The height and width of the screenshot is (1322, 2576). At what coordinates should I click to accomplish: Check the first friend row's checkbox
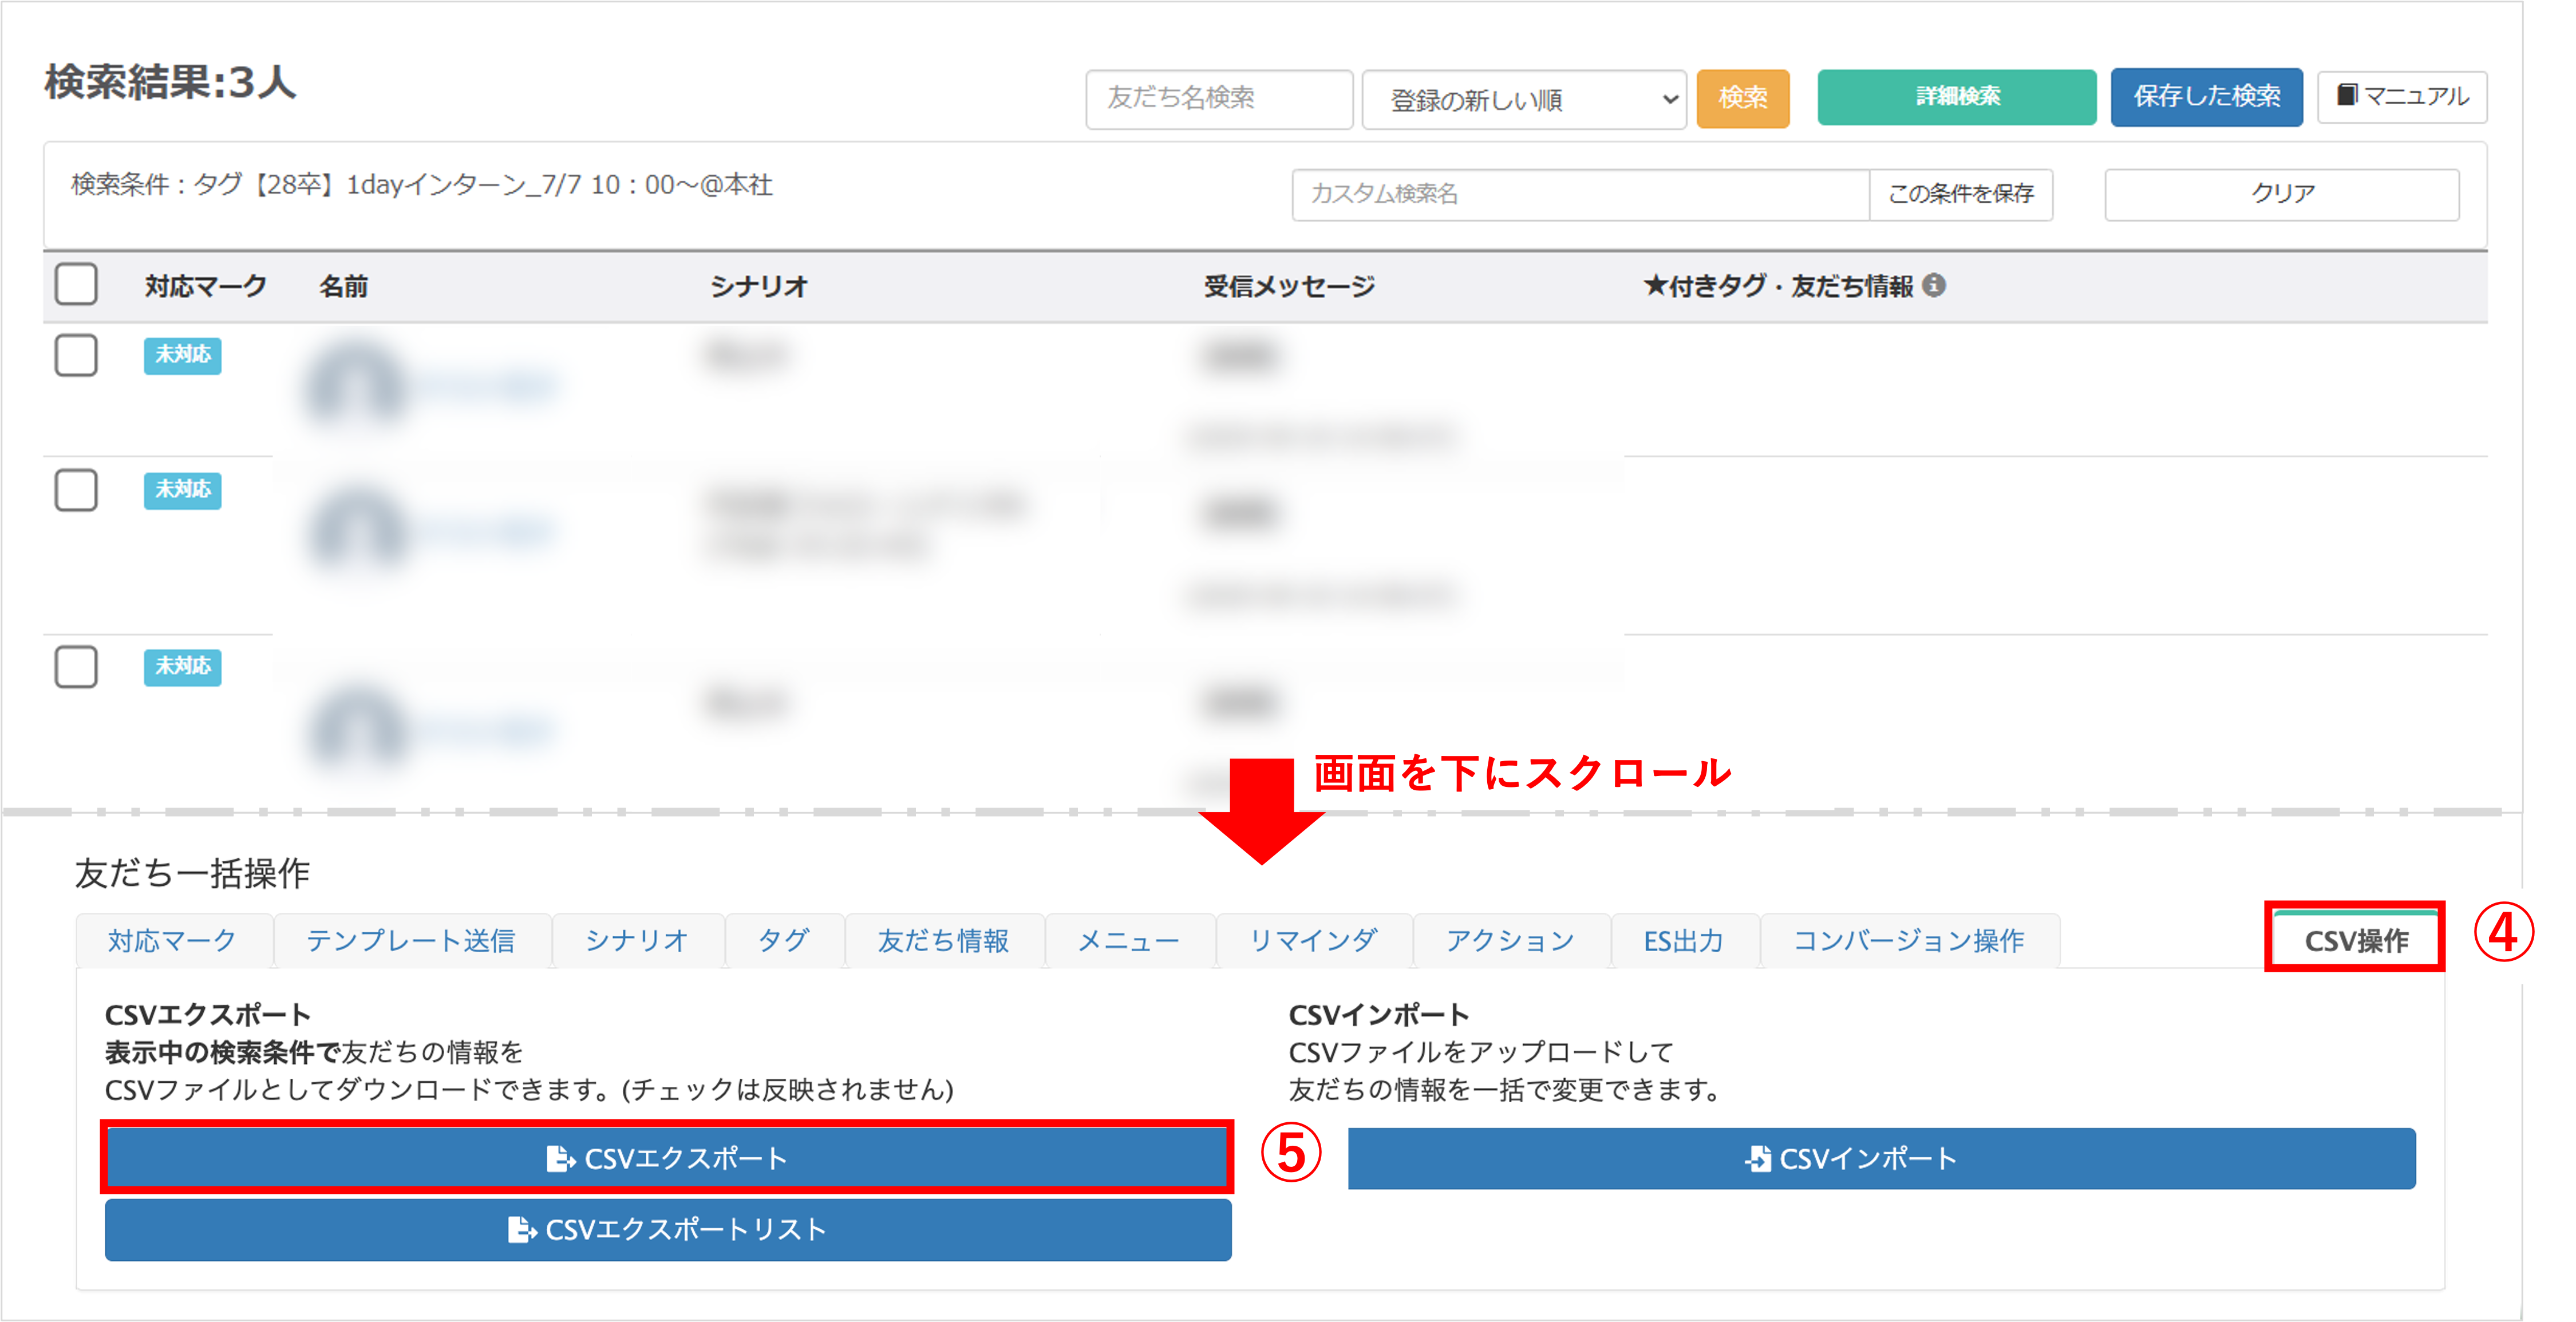click(x=77, y=357)
